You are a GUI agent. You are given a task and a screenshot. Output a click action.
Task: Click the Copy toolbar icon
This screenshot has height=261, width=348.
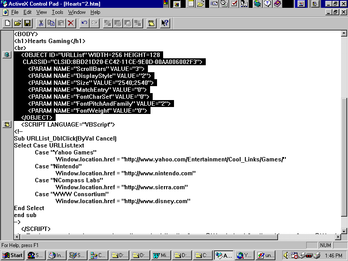[x=51, y=23]
